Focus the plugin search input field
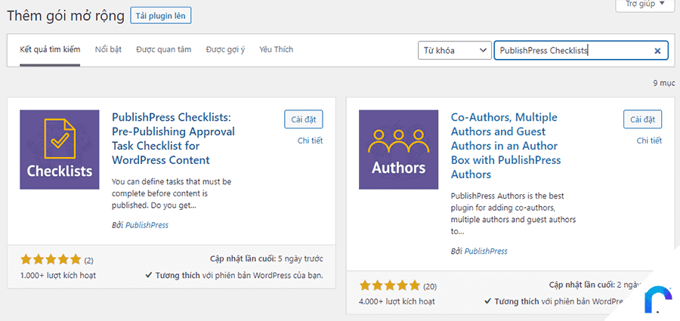Screen dimensions: 680x321 573,51
